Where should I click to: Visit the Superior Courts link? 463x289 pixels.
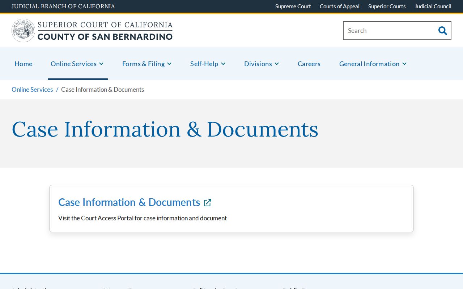pyautogui.click(x=387, y=7)
